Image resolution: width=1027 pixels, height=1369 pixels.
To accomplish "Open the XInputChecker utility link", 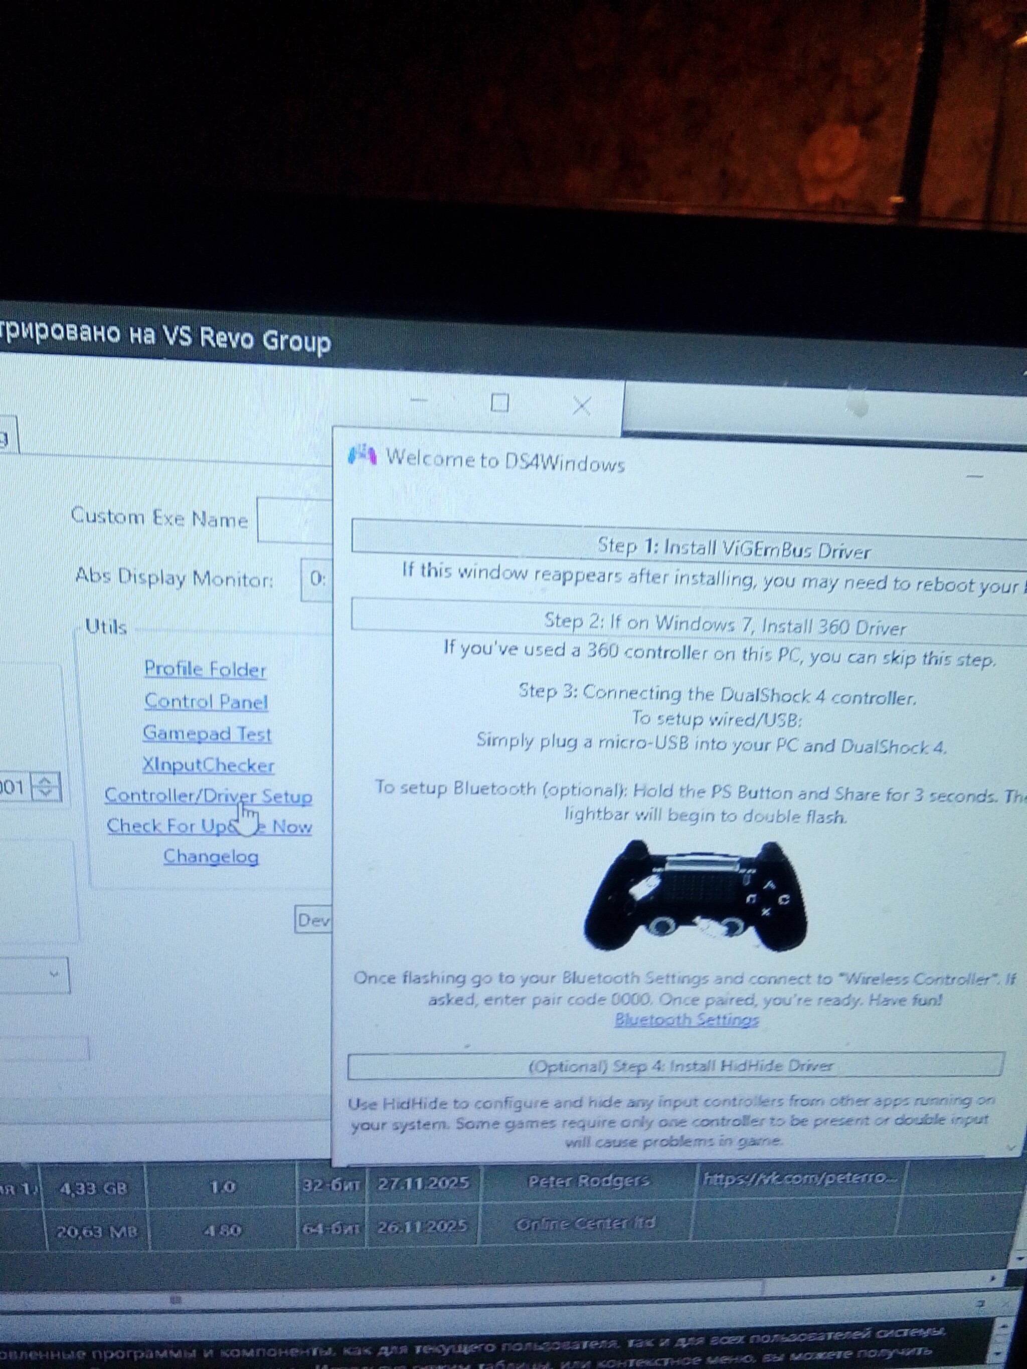I will tap(208, 765).
